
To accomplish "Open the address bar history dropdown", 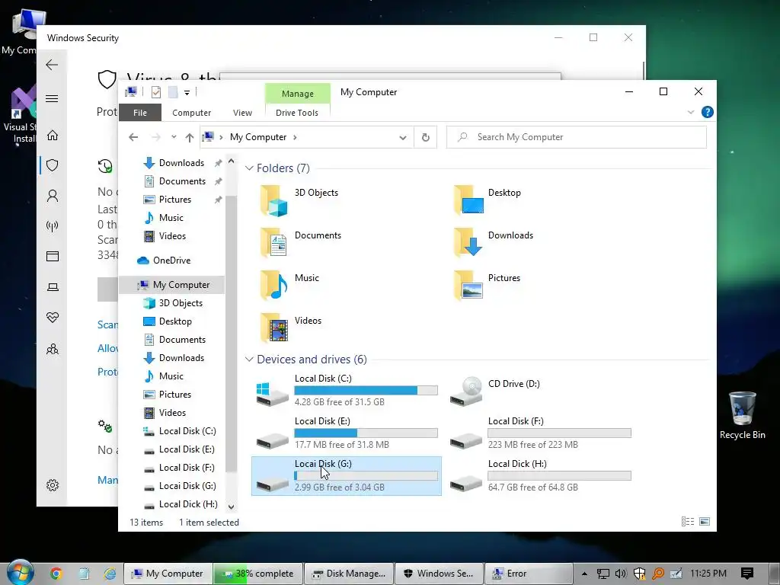I will click(x=403, y=138).
